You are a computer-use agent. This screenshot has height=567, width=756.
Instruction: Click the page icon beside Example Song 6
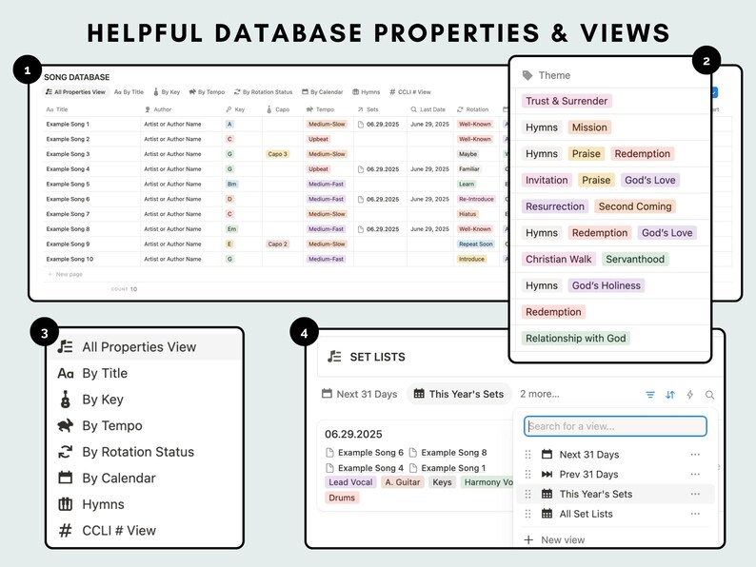tap(329, 452)
